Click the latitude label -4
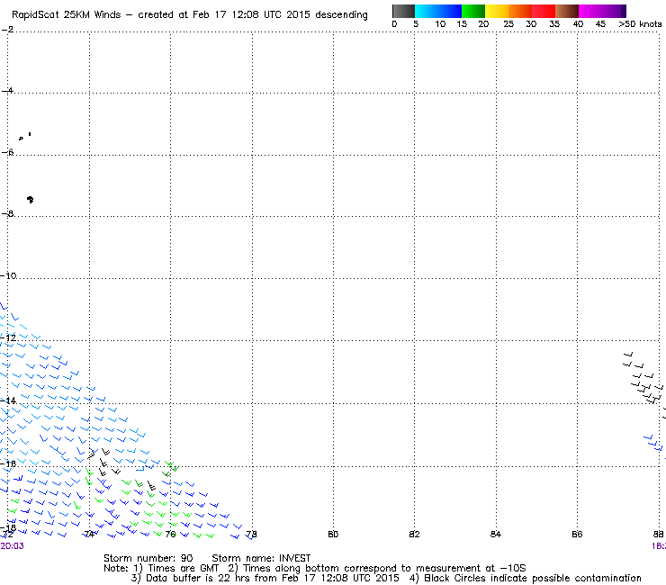The height and width of the screenshot is (585, 666). pos(7,91)
